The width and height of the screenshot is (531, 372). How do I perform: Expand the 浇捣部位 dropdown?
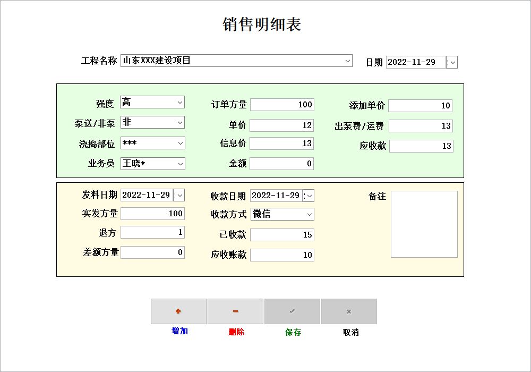(x=180, y=143)
